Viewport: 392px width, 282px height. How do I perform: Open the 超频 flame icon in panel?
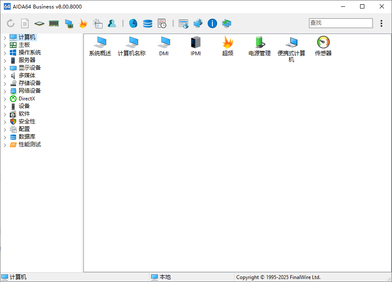tap(228, 43)
